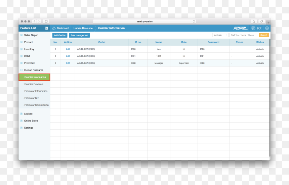Open Promotor Commission page

coord(37,105)
